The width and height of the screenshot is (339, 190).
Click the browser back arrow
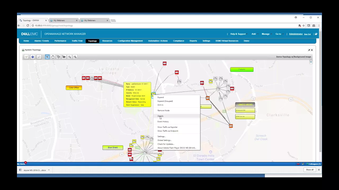coord(19,26)
